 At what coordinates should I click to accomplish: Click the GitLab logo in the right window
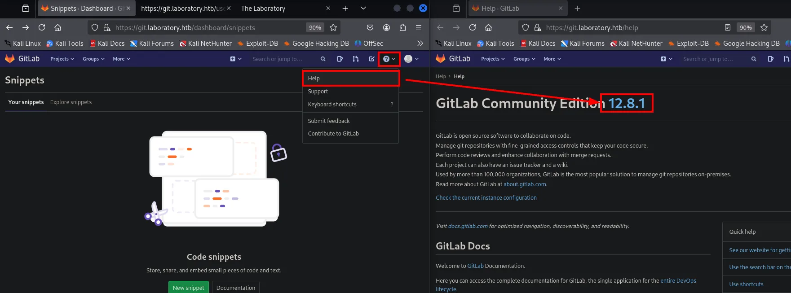click(x=453, y=59)
